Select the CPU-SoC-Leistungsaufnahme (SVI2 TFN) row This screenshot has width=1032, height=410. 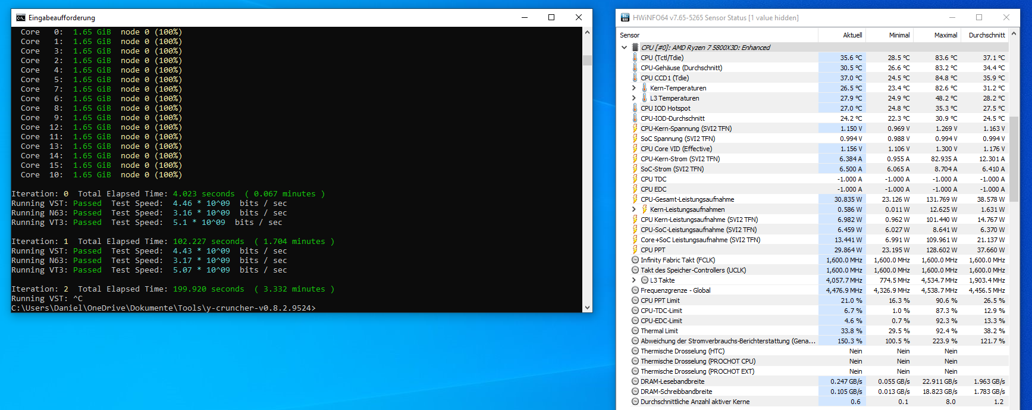tap(813, 230)
